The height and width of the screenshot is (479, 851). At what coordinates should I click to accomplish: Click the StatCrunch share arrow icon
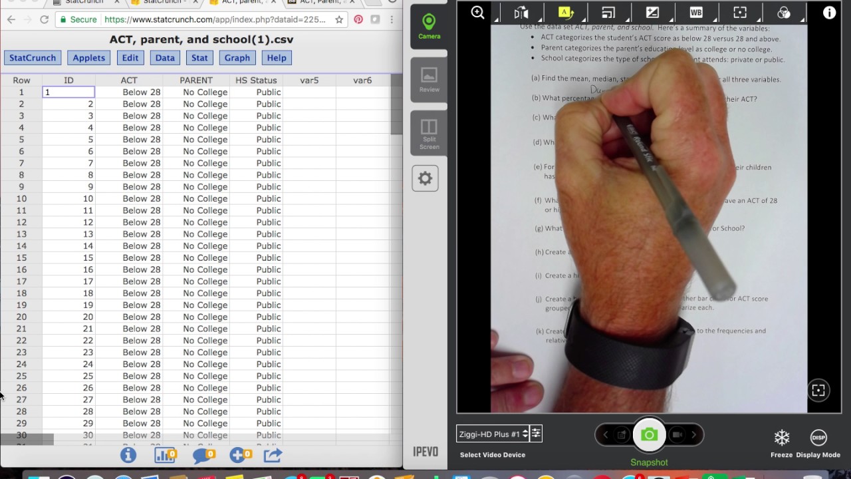pyautogui.click(x=273, y=455)
